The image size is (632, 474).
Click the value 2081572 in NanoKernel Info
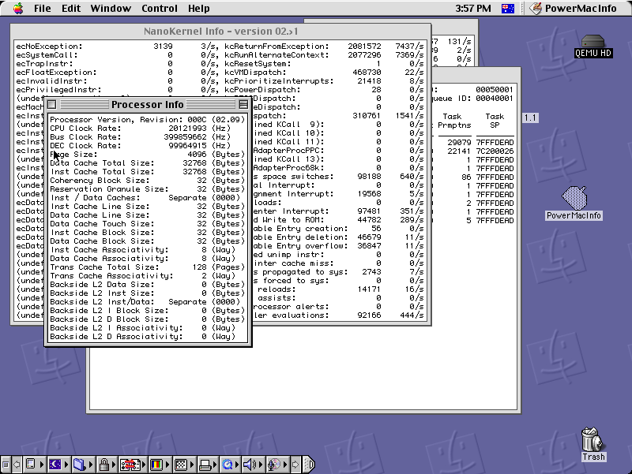coord(364,47)
